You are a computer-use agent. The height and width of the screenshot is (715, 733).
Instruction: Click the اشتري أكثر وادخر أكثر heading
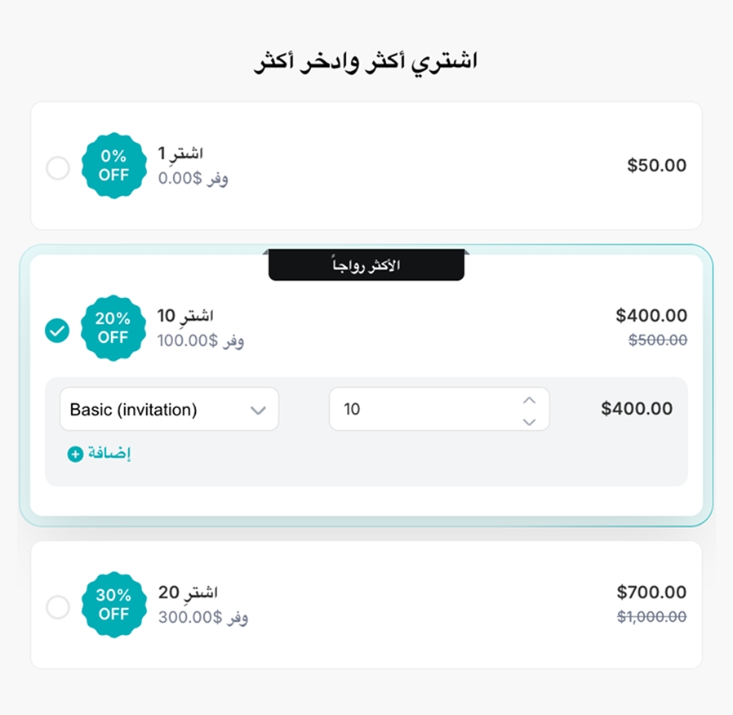click(366, 62)
